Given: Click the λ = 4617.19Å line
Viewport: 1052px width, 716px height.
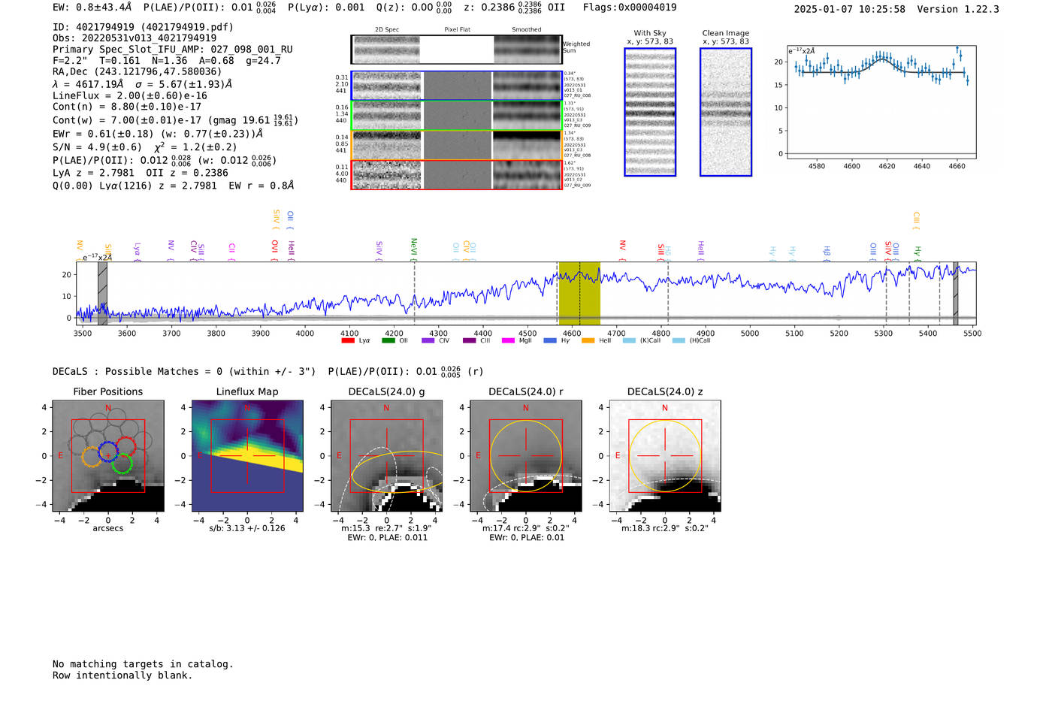Looking at the screenshot, I should [143, 84].
